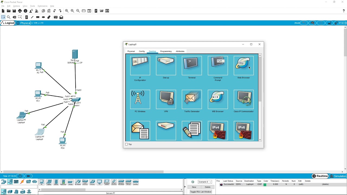Viewport: 347px width, 195px height.
Task: Open IP Configuration in Laptop0 Desktop
Action: pos(140,66)
